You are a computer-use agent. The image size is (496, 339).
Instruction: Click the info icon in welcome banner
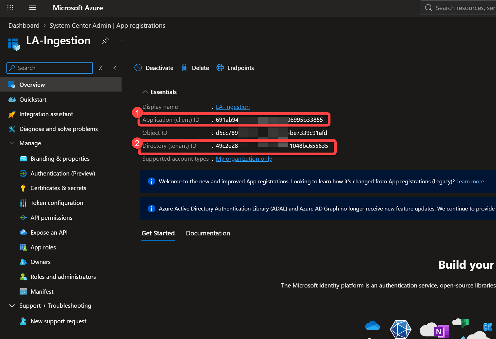click(152, 181)
